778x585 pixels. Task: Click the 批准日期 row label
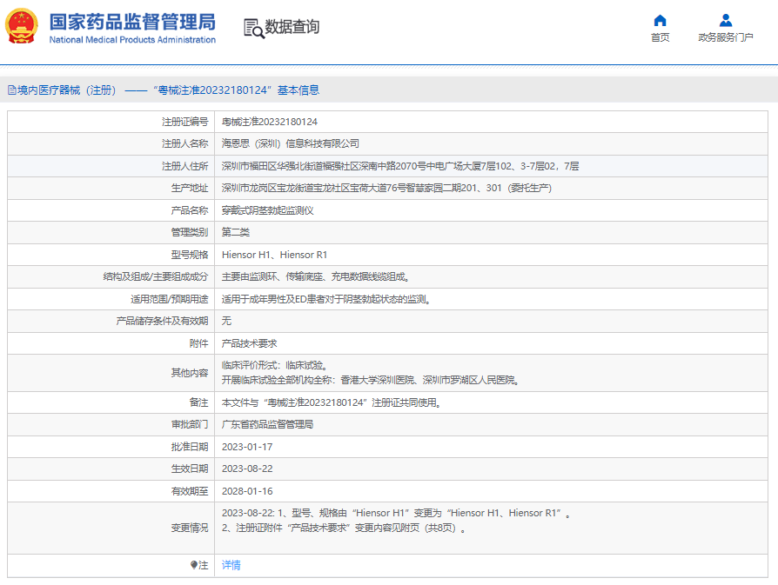pos(190,447)
